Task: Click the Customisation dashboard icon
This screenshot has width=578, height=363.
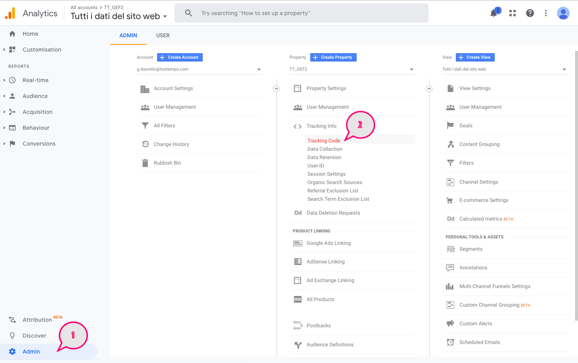Action: pyautogui.click(x=12, y=50)
